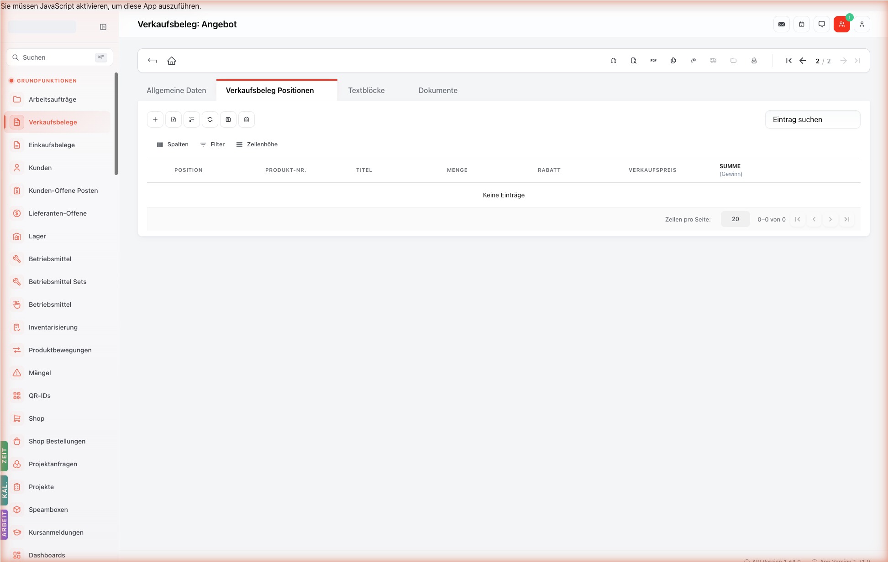The width and height of the screenshot is (888, 562).
Task: Open Produktbewegungen in the sidebar
Action: (x=57, y=350)
